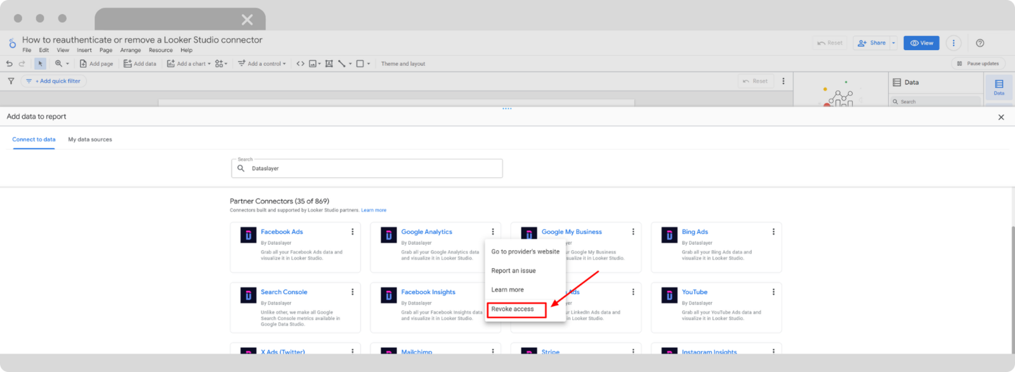Image resolution: width=1015 pixels, height=372 pixels.
Task: Open the help question mark icon
Action: (x=980, y=43)
